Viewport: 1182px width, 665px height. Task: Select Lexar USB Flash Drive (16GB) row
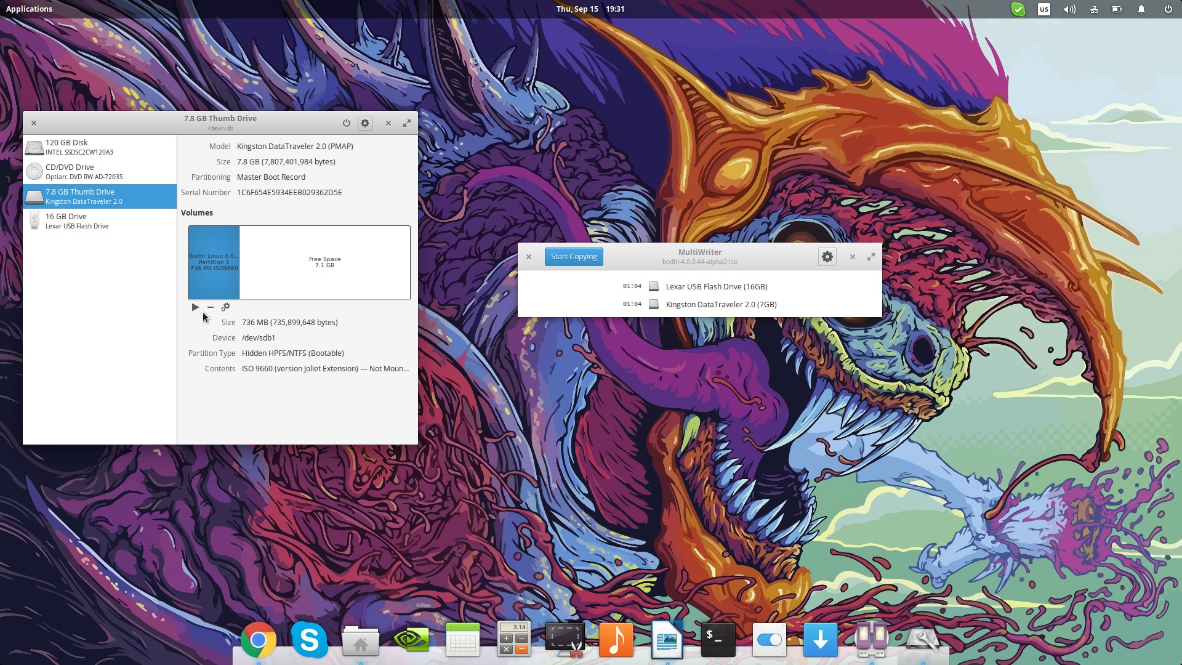tap(699, 286)
